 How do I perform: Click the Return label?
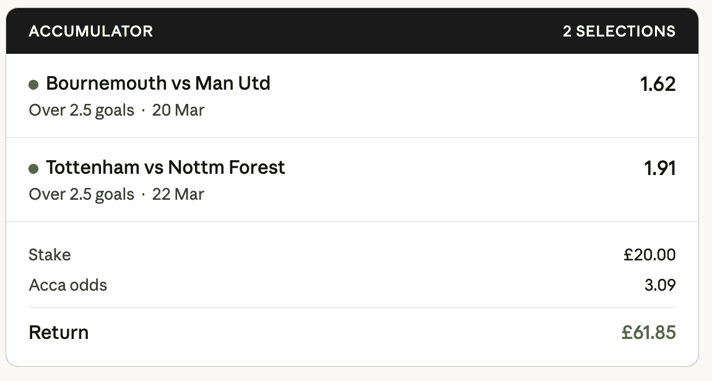pyautogui.click(x=59, y=333)
